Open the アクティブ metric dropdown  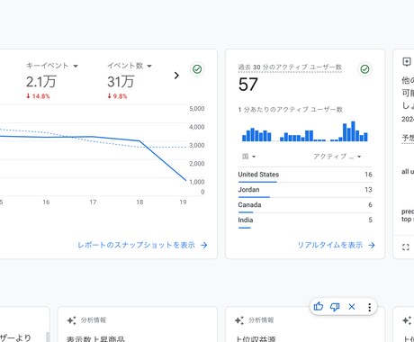tap(337, 157)
